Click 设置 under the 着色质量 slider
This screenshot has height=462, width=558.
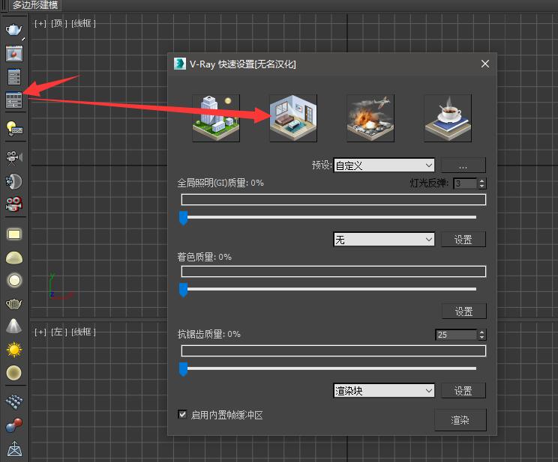point(463,311)
